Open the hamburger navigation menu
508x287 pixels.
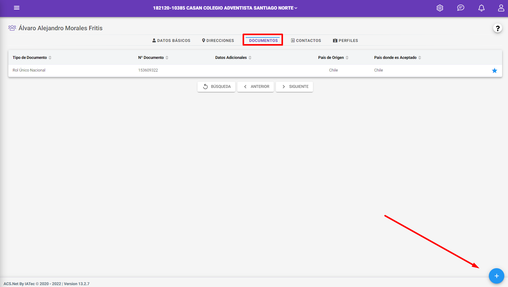[x=17, y=8]
